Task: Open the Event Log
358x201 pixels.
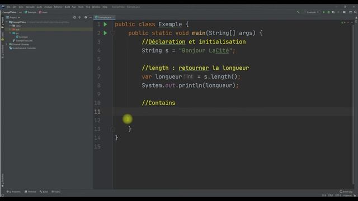Action: click(346, 192)
